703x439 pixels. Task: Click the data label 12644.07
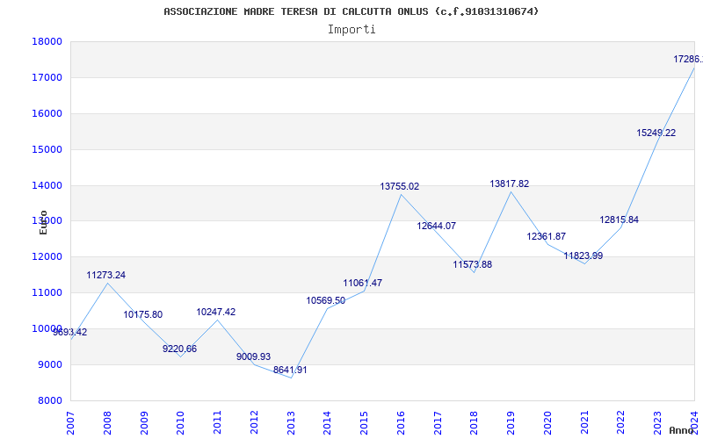point(436,226)
